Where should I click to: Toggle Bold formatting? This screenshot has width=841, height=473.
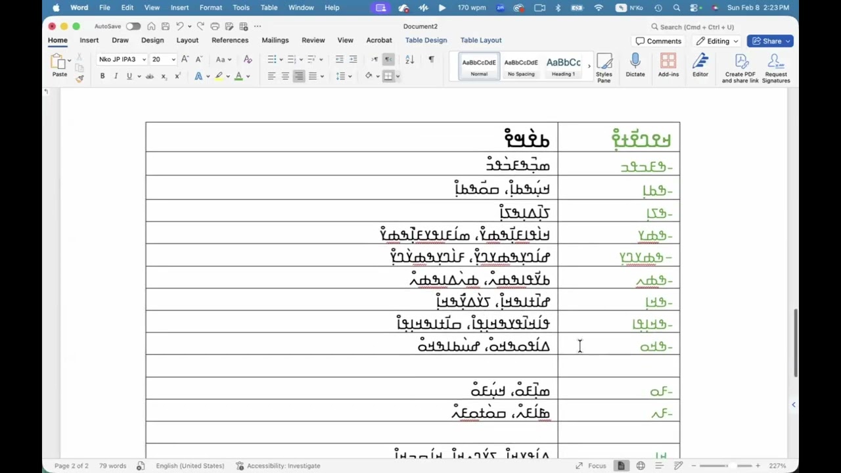pos(102,76)
